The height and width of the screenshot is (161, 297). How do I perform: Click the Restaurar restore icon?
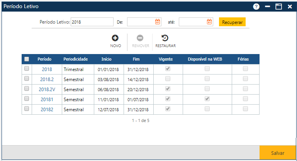[165, 38]
